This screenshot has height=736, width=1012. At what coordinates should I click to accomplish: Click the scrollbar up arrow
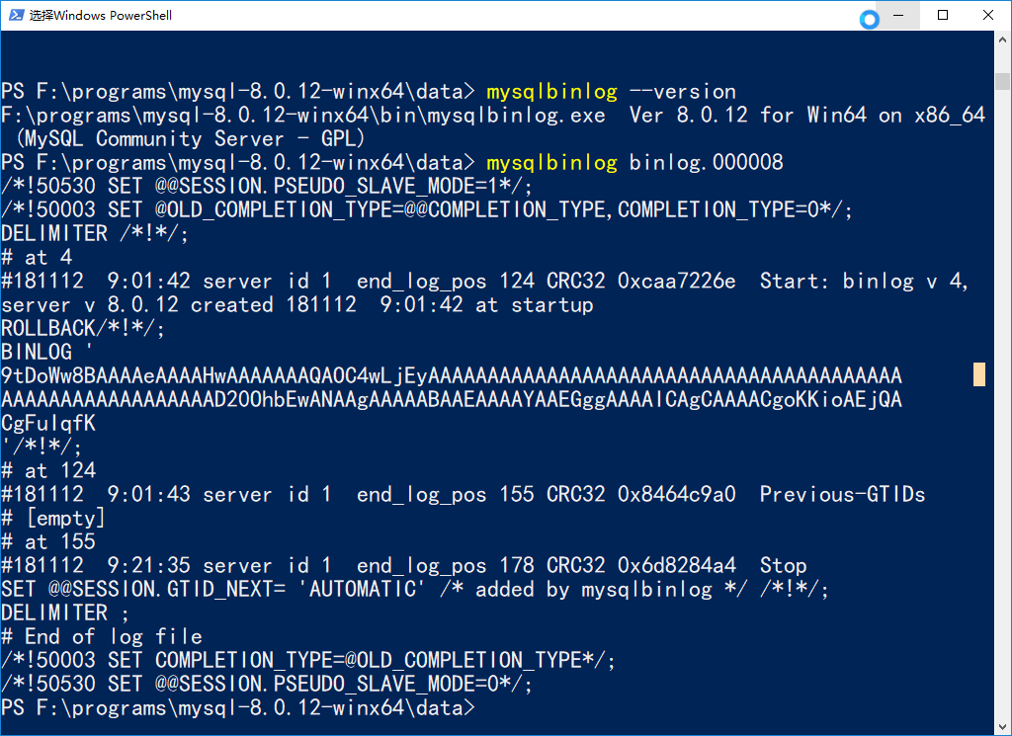[1002, 40]
